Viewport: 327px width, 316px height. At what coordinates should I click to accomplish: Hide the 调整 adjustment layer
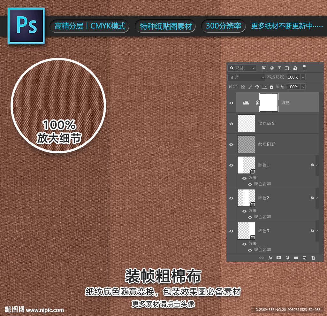[231, 103]
